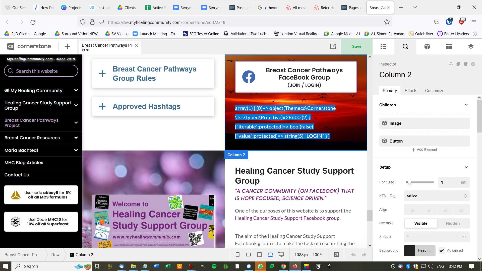This screenshot has width=482, height=271.
Task: Open the Outline list icon in top bar
Action: point(383,46)
